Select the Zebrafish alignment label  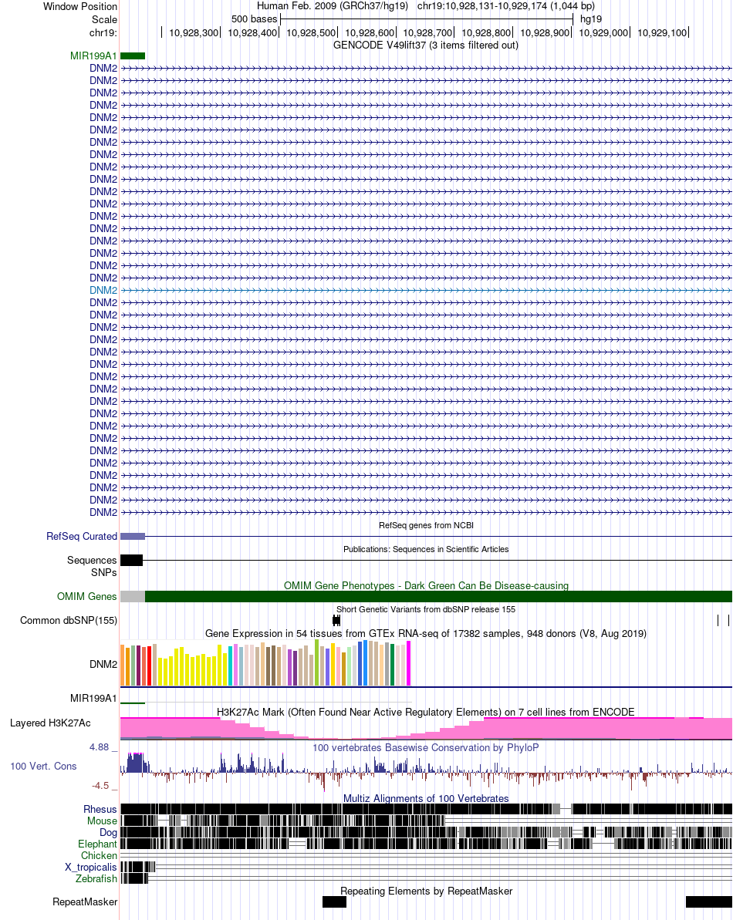click(96, 878)
